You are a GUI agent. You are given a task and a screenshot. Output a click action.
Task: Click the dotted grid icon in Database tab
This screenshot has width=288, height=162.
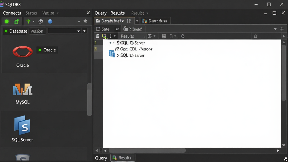[129, 21]
